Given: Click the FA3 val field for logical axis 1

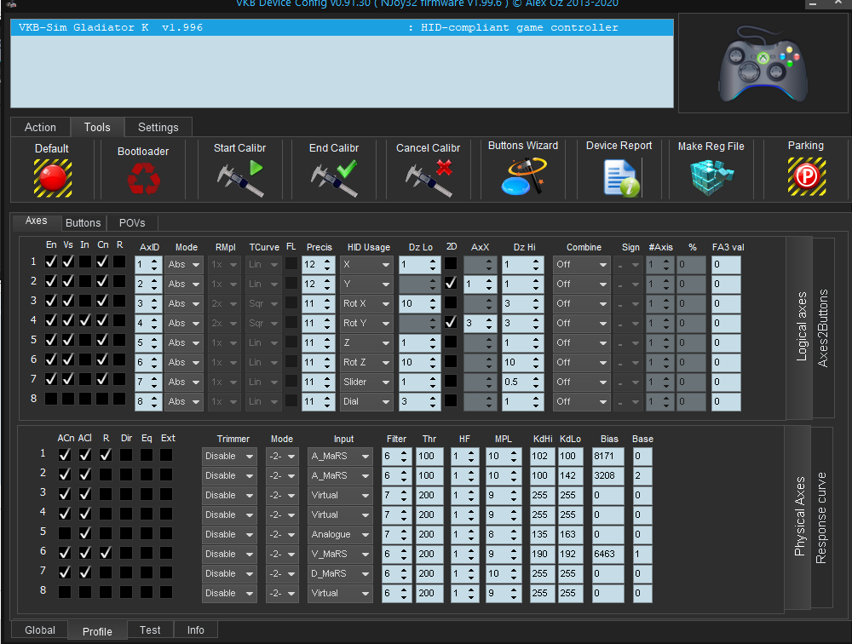Looking at the screenshot, I should [x=726, y=265].
